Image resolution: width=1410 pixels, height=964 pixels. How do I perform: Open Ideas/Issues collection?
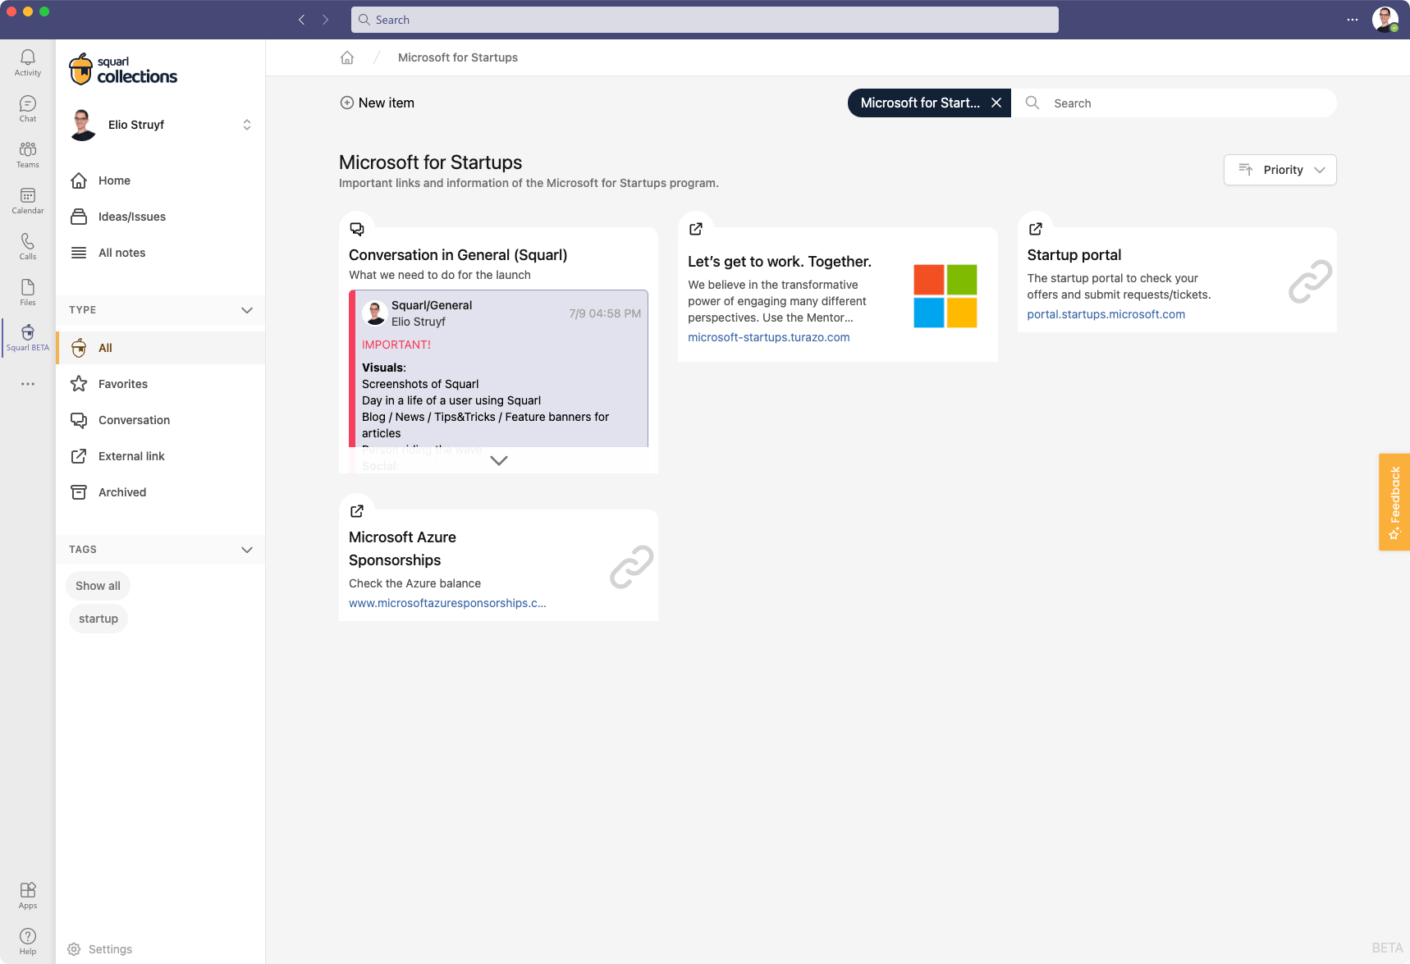[161, 217]
